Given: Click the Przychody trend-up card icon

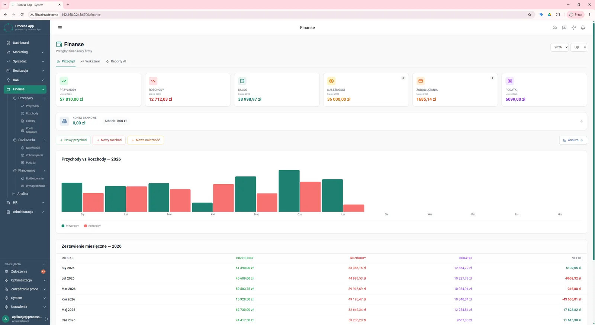Looking at the screenshot, I should point(64,81).
